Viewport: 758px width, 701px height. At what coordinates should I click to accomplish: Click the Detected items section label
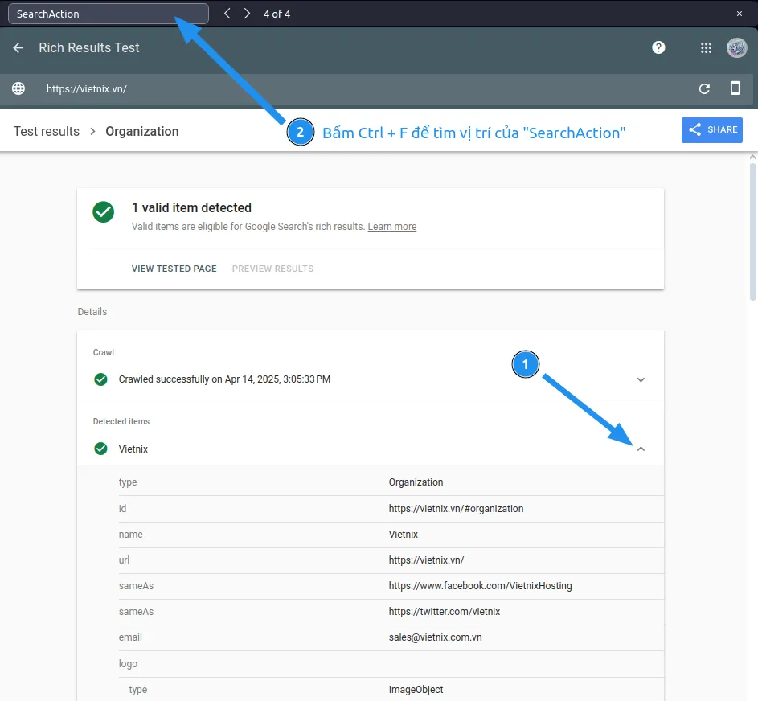[121, 421]
